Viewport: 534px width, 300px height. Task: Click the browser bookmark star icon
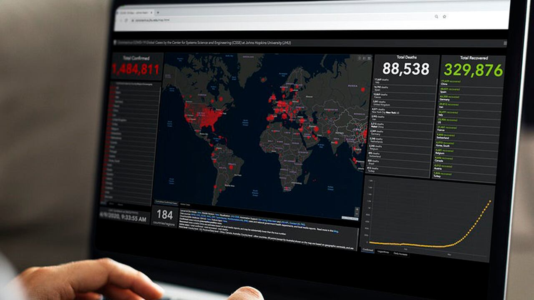pyautogui.click(x=444, y=17)
